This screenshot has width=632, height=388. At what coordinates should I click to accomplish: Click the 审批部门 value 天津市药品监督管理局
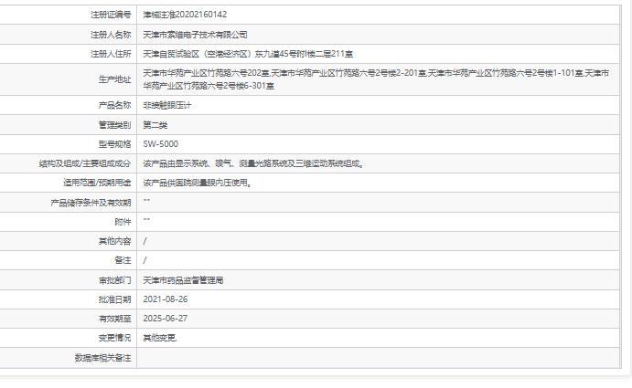[x=184, y=279]
